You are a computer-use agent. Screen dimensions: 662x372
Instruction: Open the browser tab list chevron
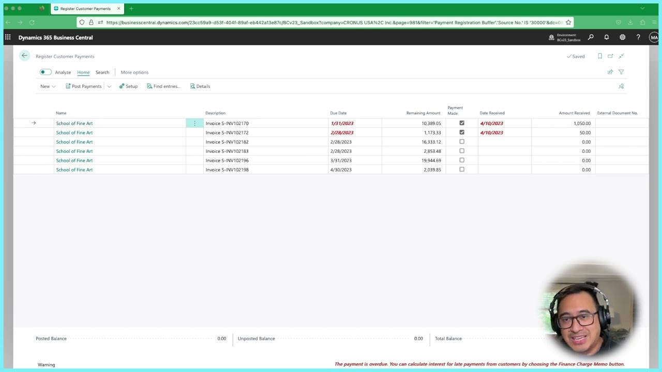pyautogui.click(x=642, y=8)
